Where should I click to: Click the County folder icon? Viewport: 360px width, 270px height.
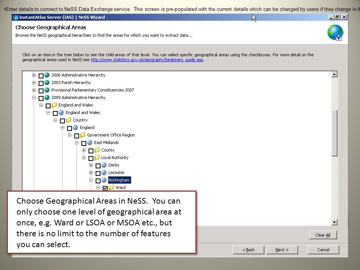point(97,150)
